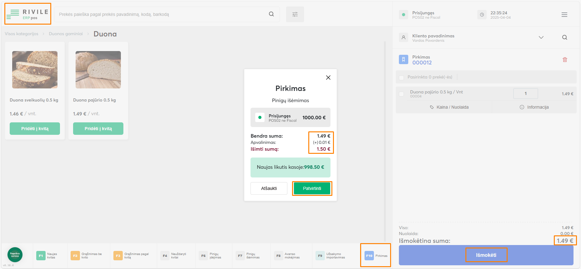Check the Duona pajūrio 0.5 kg item checkbox

(x=401, y=94)
